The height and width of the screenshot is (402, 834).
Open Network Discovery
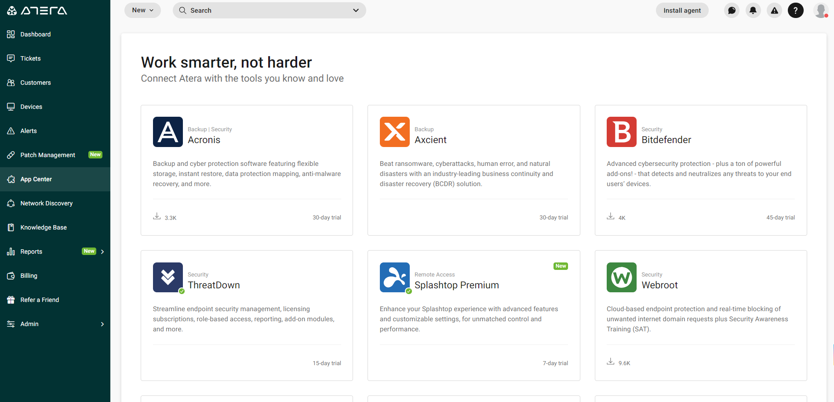pos(55,203)
